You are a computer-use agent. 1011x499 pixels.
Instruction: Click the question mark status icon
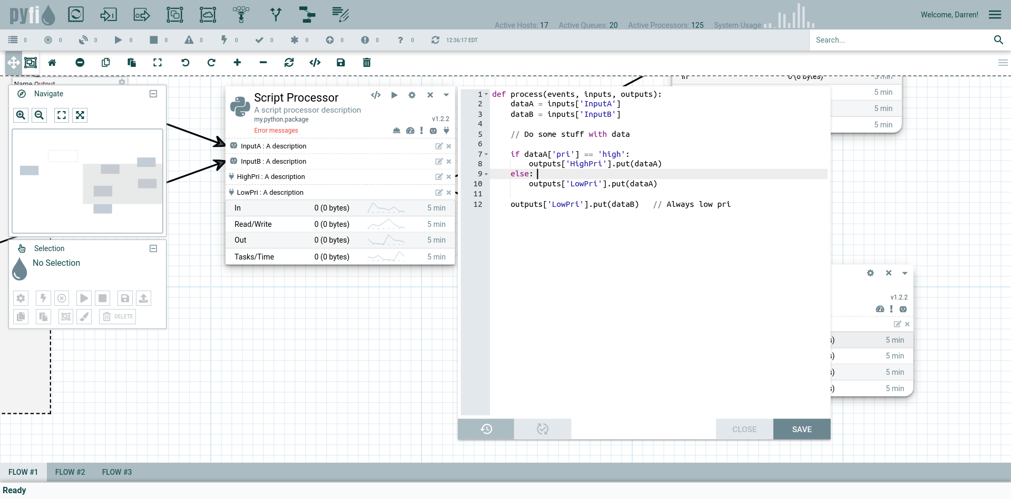point(400,40)
